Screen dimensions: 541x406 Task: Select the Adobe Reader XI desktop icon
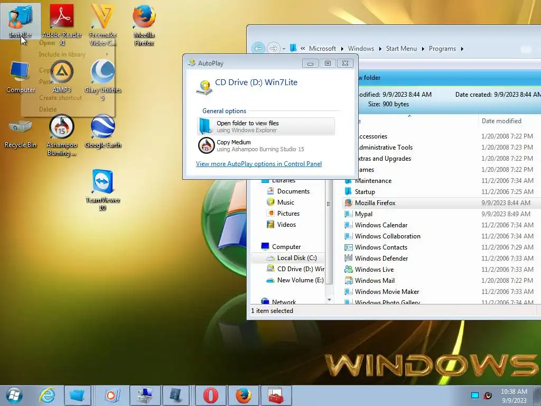point(62,25)
